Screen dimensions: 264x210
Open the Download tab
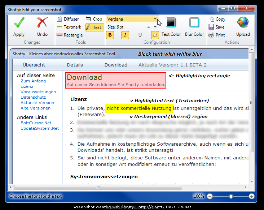point(116,65)
